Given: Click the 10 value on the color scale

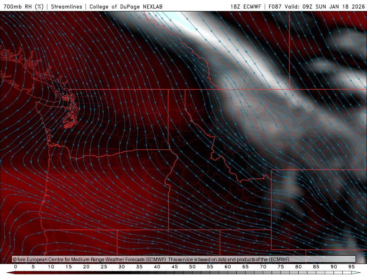Looking at the screenshot, I should [x=51, y=267].
